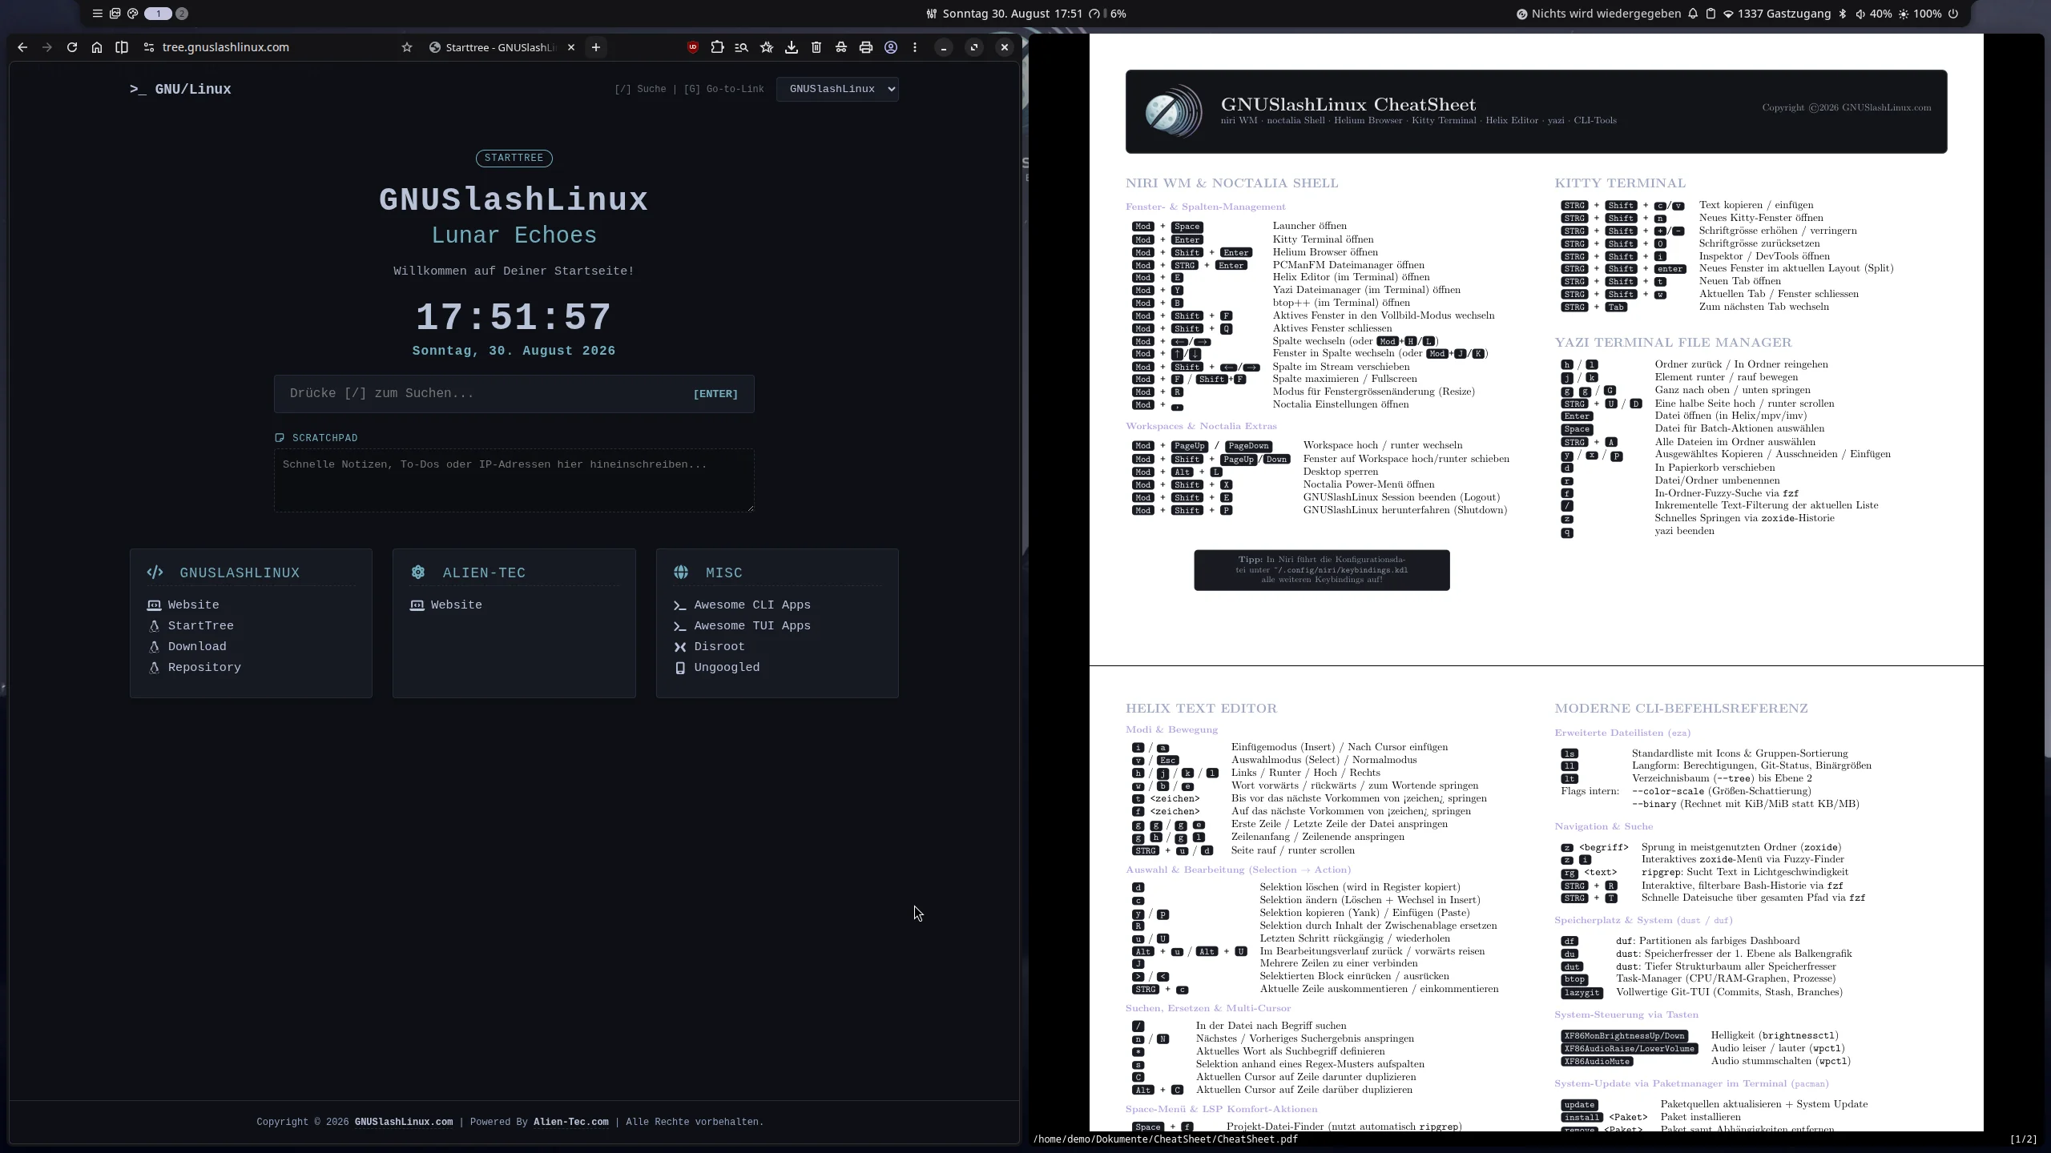Open the notifications bell icon
The height and width of the screenshot is (1153, 2051).
1693,14
